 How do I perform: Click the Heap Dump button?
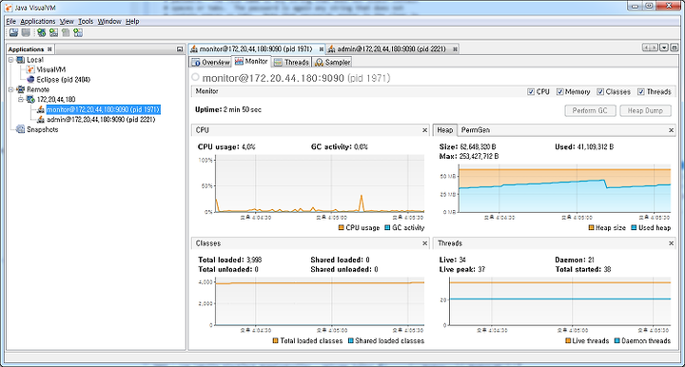(x=645, y=111)
